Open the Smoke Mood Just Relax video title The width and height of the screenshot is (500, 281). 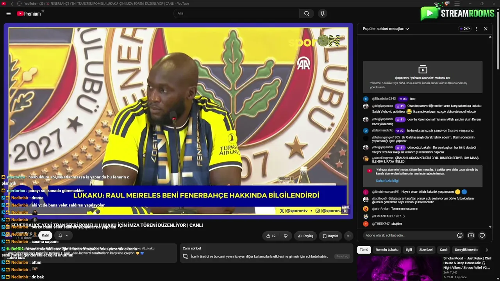click(467, 263)
